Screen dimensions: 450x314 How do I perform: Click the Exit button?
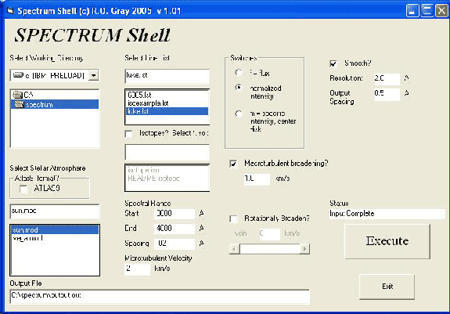point(387,287)
